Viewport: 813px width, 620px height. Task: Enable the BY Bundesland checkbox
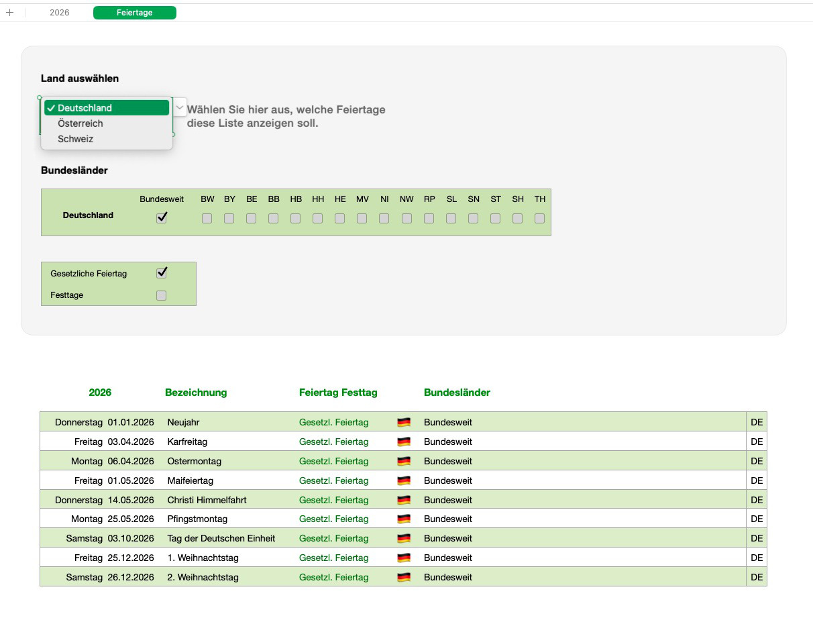tap(229, 219)
